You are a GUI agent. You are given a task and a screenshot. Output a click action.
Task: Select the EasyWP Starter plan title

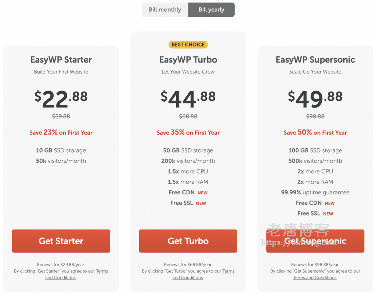point(61,60)
